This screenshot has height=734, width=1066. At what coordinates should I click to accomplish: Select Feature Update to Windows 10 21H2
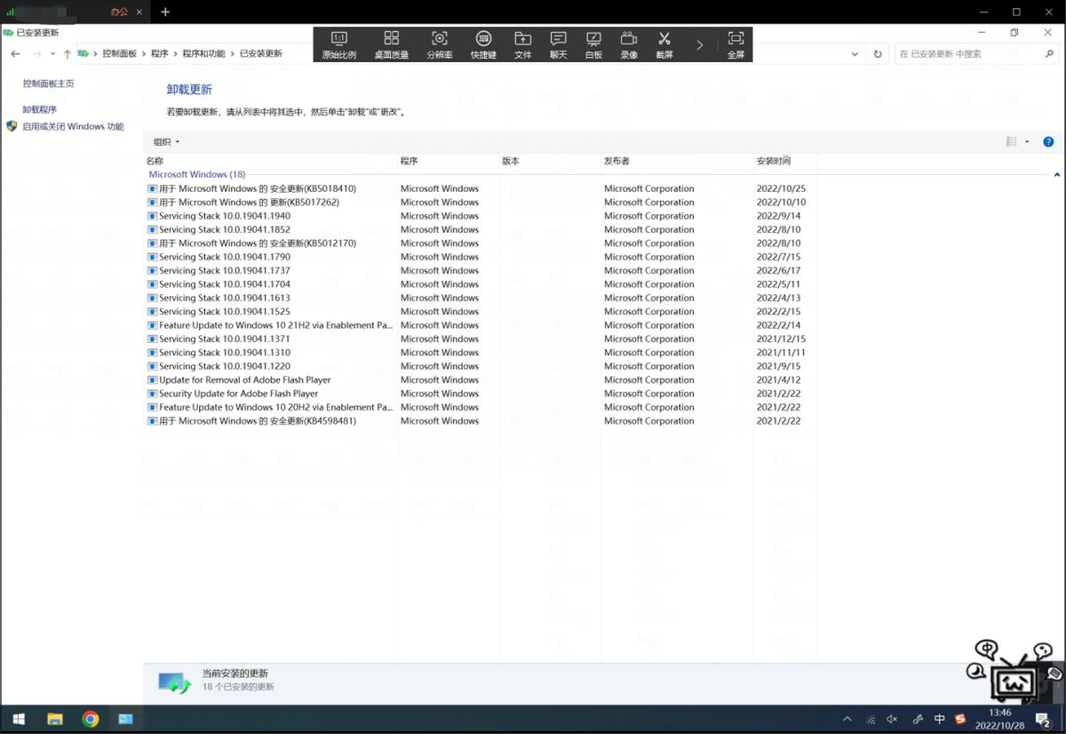tap(481, 325)
